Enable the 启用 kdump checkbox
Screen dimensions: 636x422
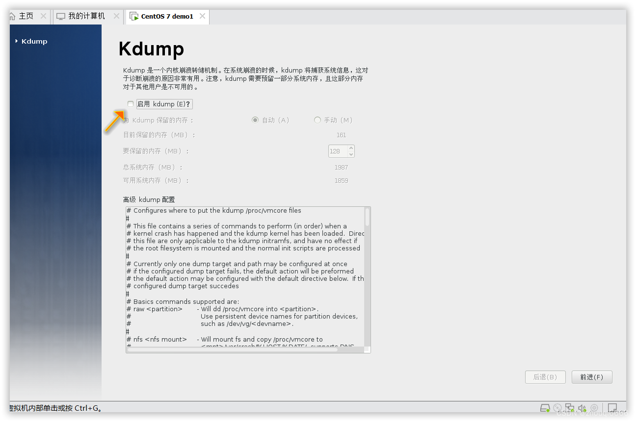pos(131,104)
